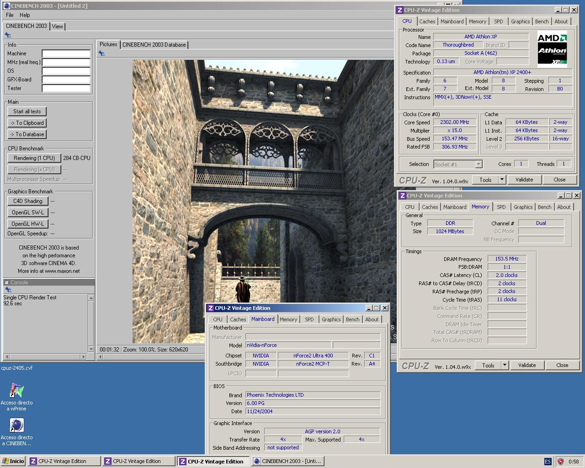This screenshot has width=585, height=468.
Task: Click BIOS brand Phoenix Technologies LTD
Action: [313, 395]
